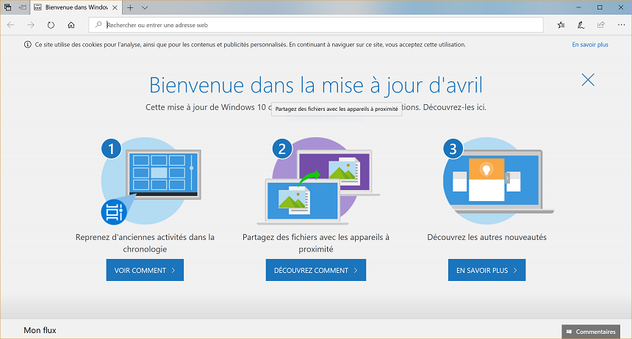Go back with the back arrow
The image size is (632, 339).
coord(11,25)
